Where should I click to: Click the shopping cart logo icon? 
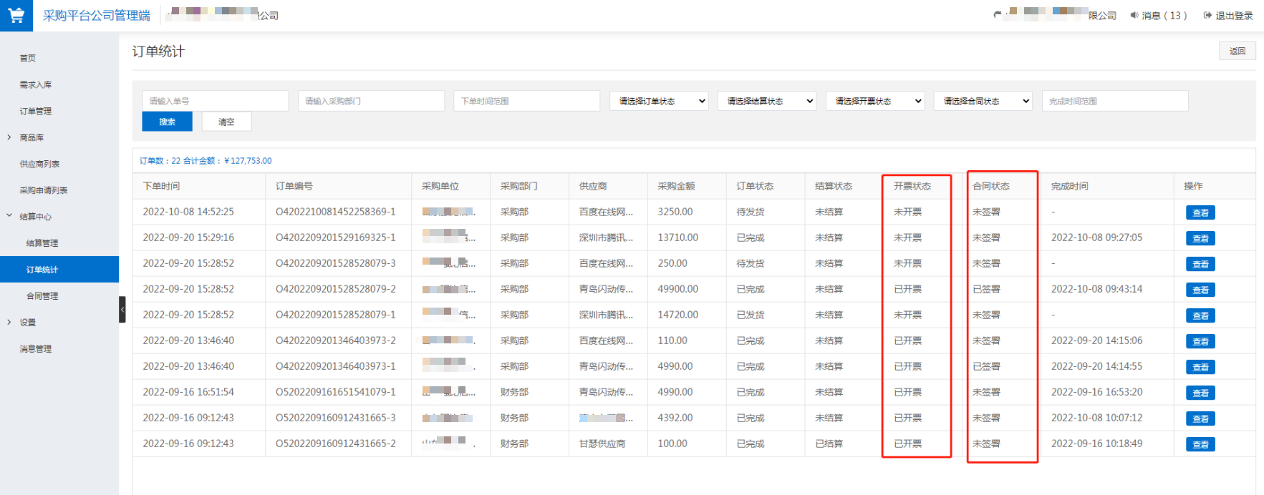[x=16, y=15]
